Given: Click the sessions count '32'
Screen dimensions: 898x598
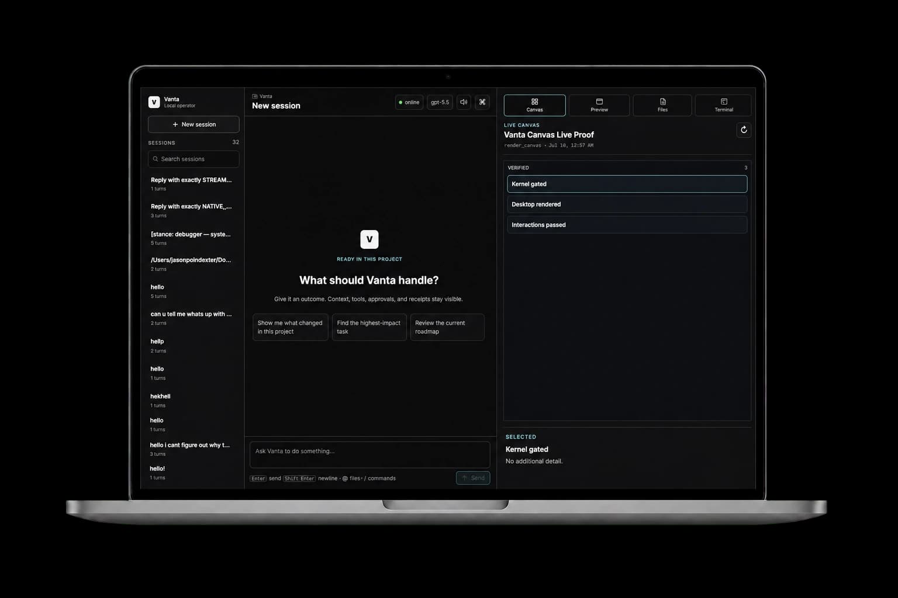Looking at the screenshot, I should (x=236, y=142).
